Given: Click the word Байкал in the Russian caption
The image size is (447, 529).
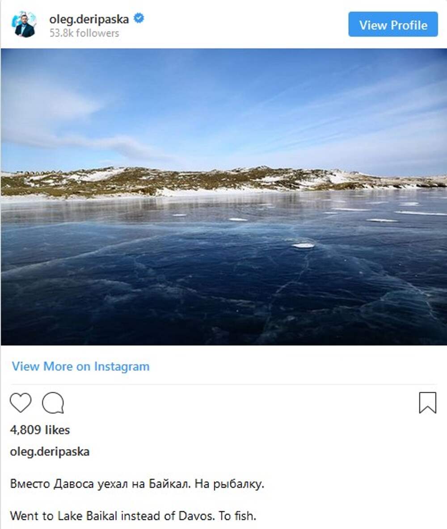Looking at the screenshot, I should click(x=171, y=484).
